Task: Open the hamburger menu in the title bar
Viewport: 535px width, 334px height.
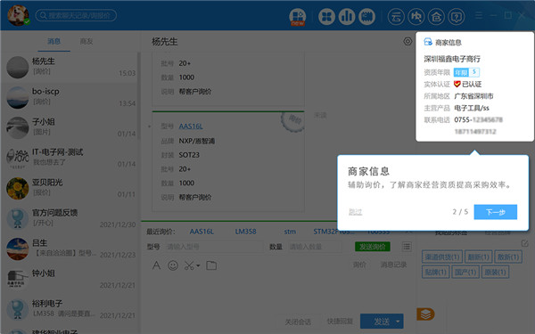Action: point(479,15)
